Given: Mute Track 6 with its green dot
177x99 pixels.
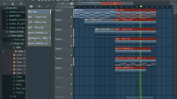Looking at the screenshot, I should pyautogui.click(x=71, y=65).
